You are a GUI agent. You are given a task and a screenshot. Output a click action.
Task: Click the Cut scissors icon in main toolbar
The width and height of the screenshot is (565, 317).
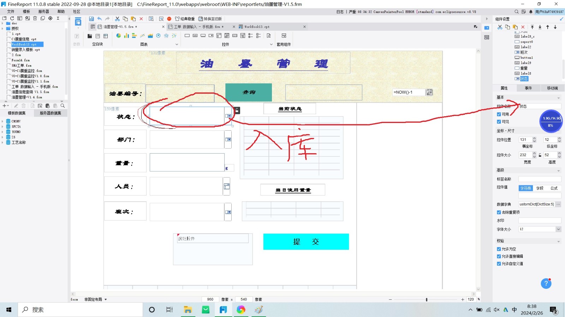click(x=117, y=19)
